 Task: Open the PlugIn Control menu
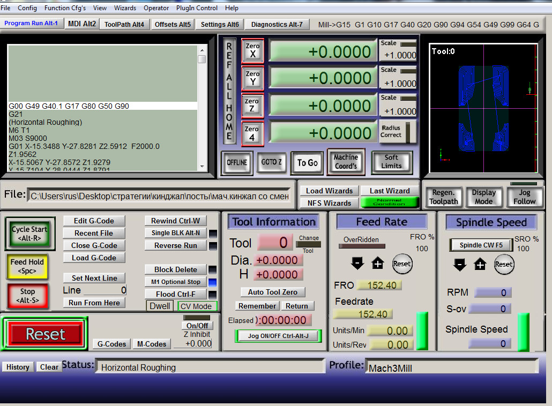coord(197,8)
